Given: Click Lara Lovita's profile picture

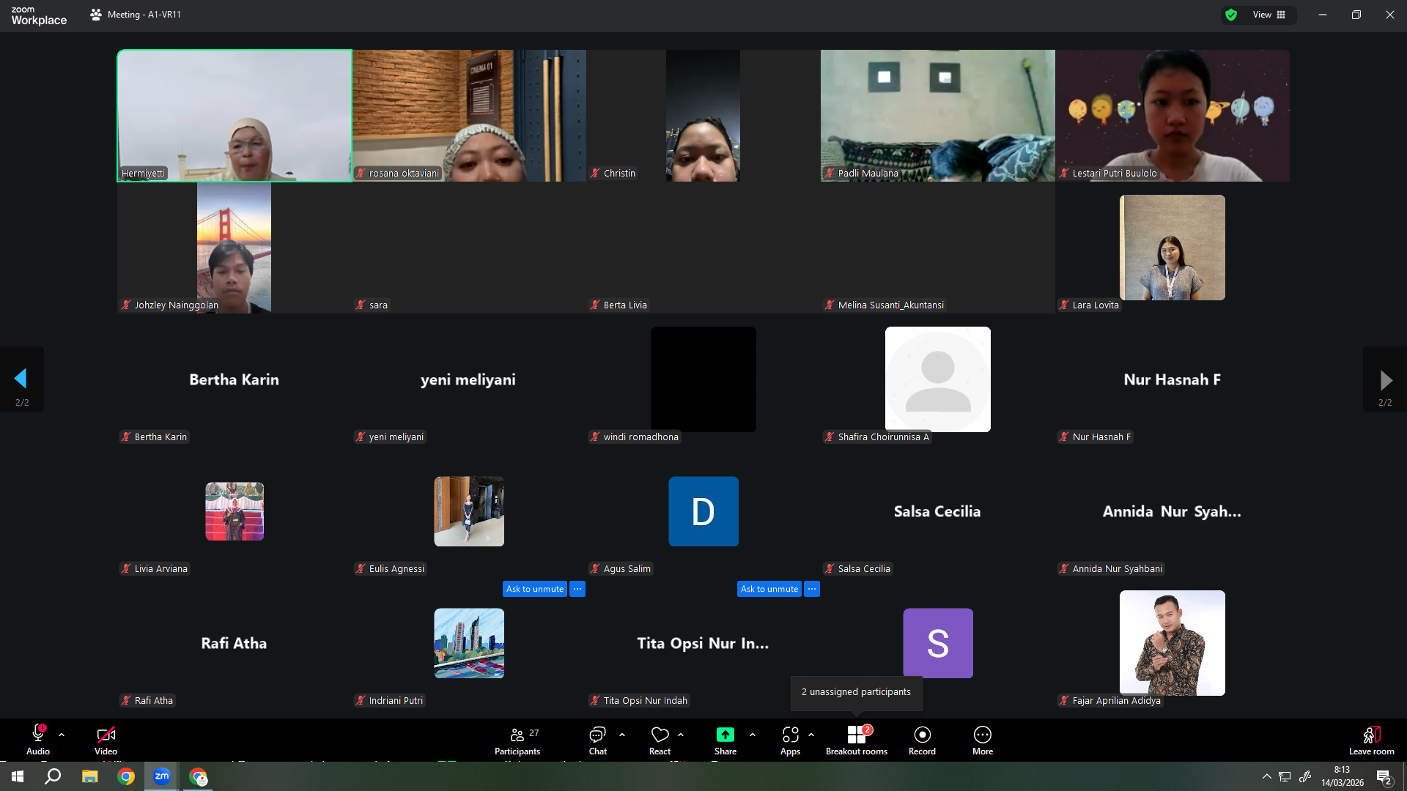Looking at the screenshot, I should click(x=1172, y=248).
